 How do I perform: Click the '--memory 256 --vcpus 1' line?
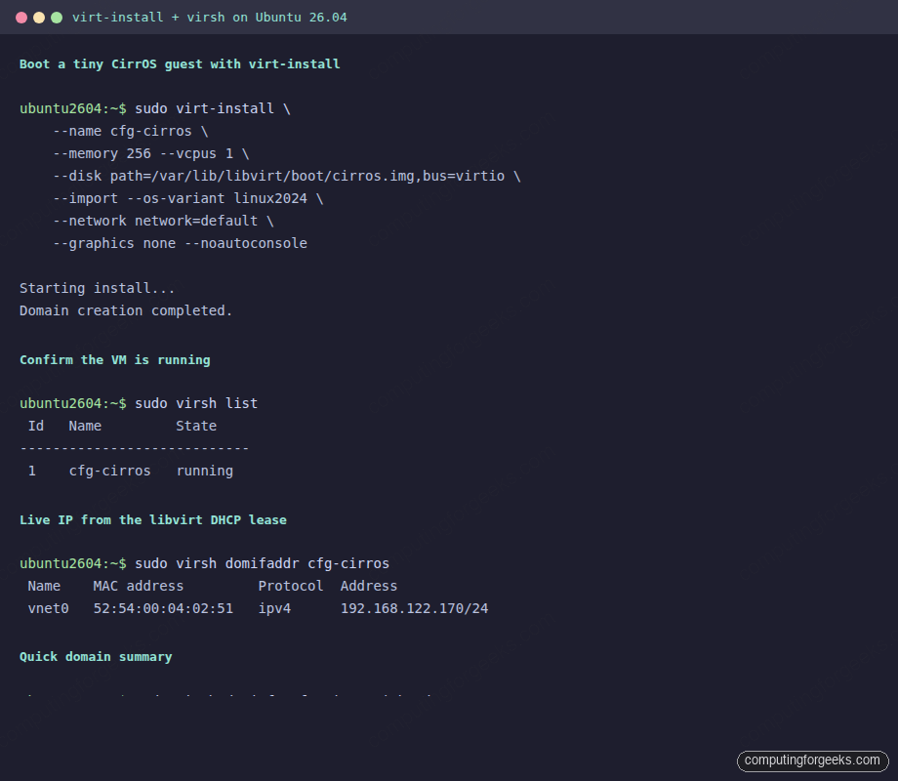click(x=151, y=153)
